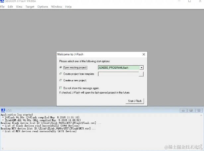Open the View menu
This screenshot has width=204, height=151.
point(19,7)
